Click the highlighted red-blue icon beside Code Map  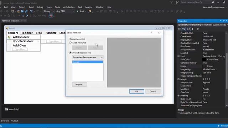pyautogui.click(x=51, y=15)
